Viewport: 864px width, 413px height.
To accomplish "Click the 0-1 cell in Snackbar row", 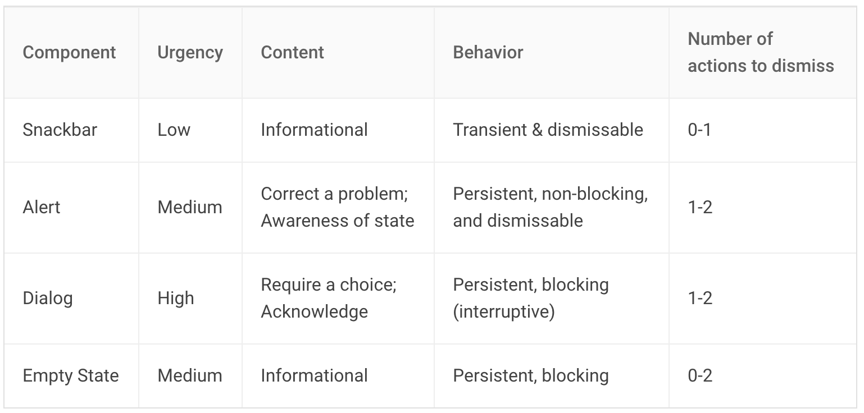I will 699,130.
